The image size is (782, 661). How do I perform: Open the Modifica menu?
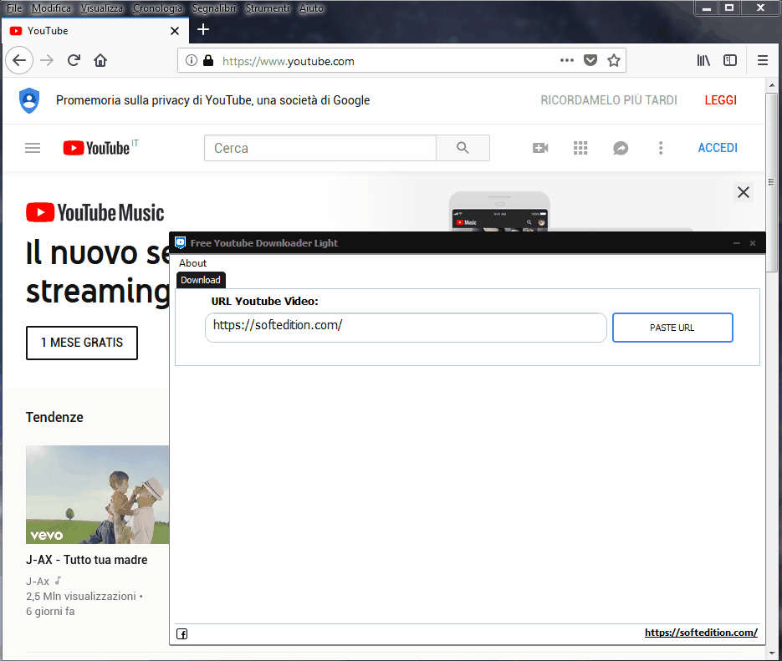[x=51, y=8]
